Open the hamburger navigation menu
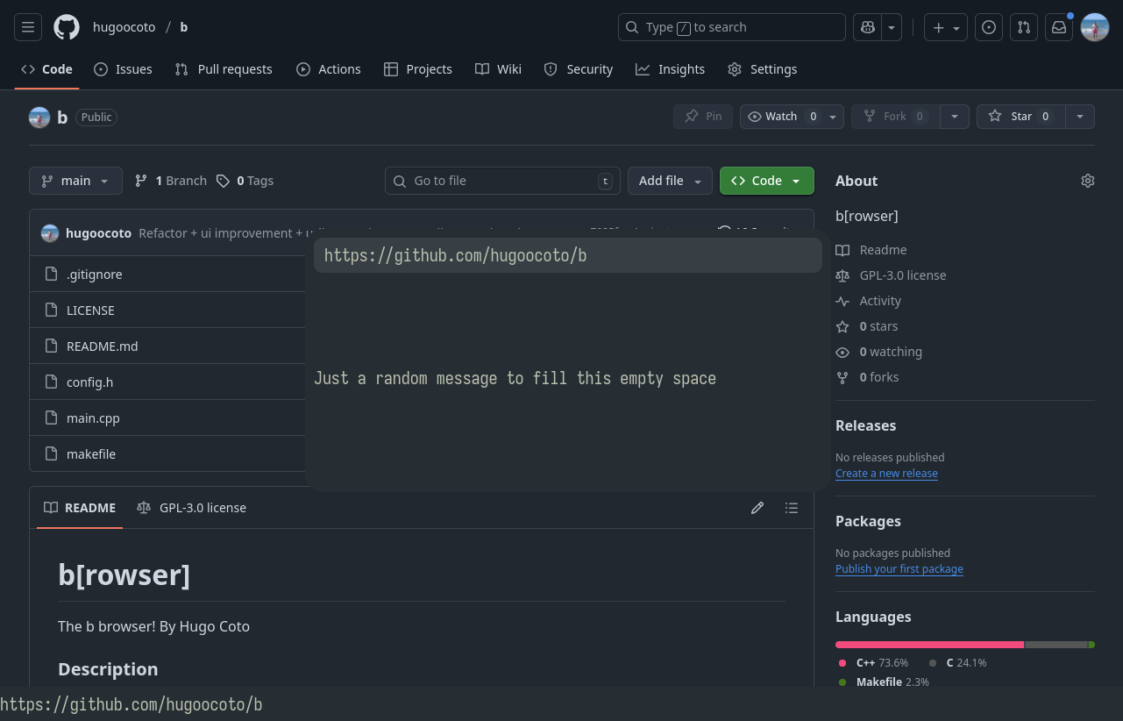1123x721 pixels. click(x=28, y=27)
